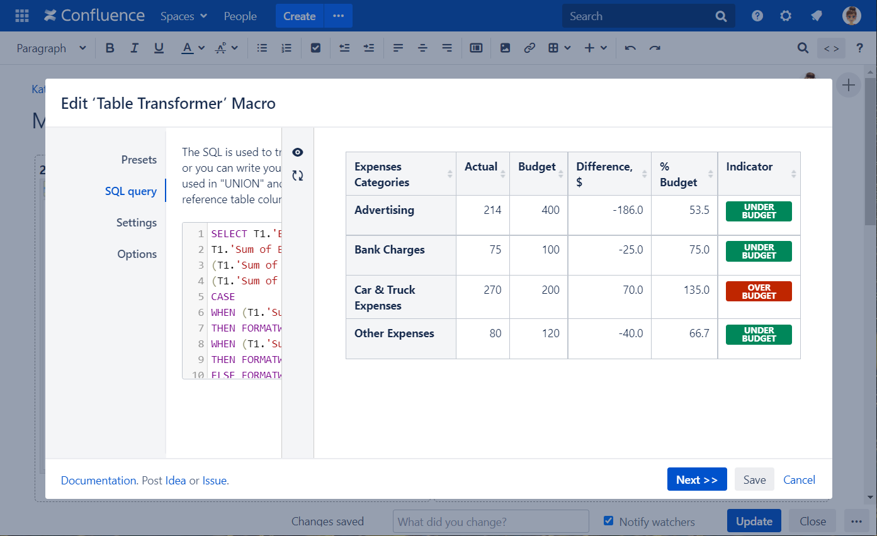Open the settings gear icon

[x=786, y=16]
